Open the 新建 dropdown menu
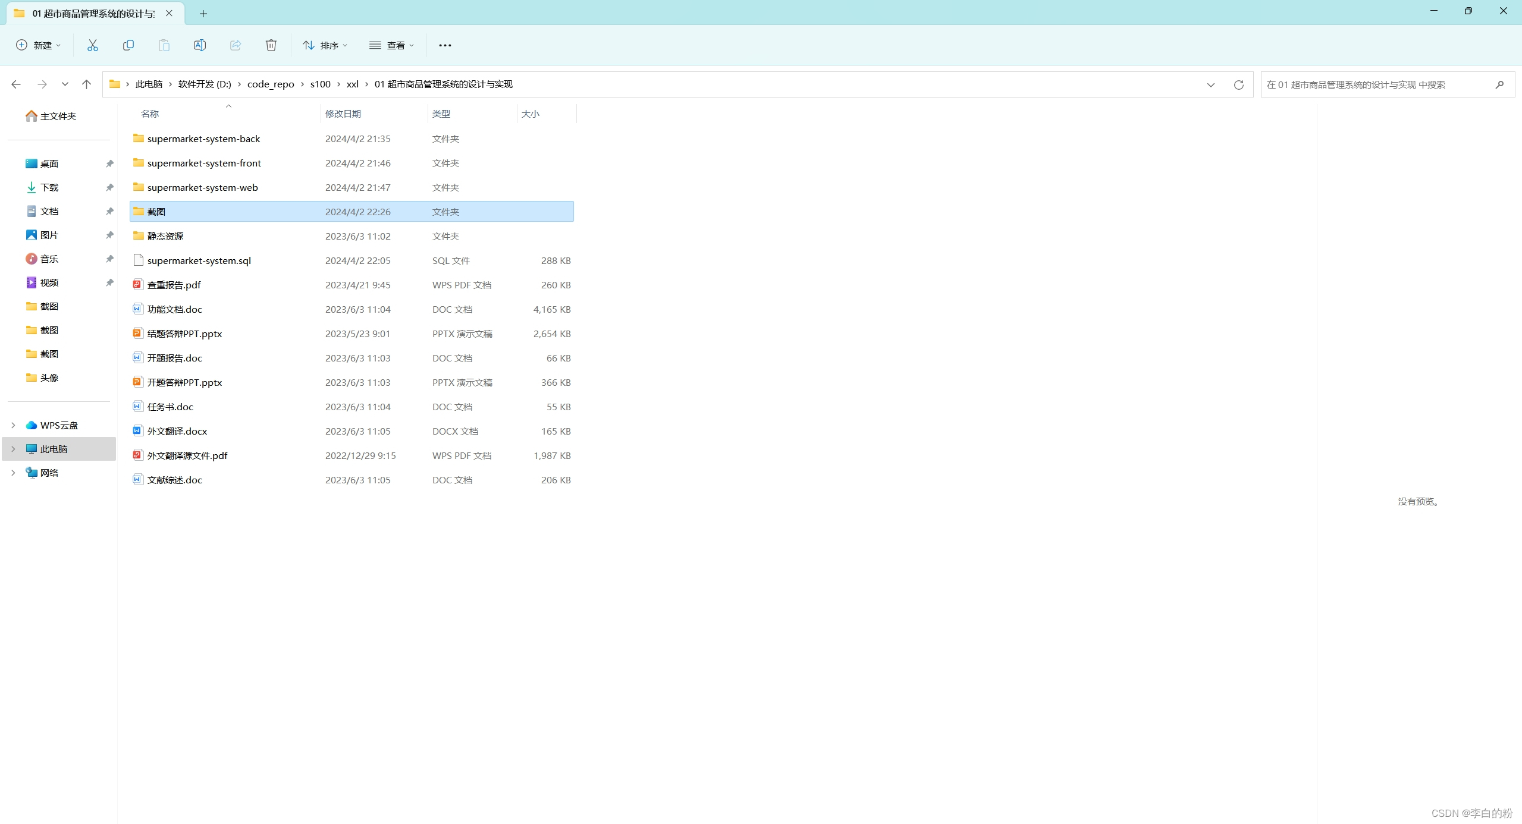This screenshot has height=824, width=1522. tap(39, 45)
